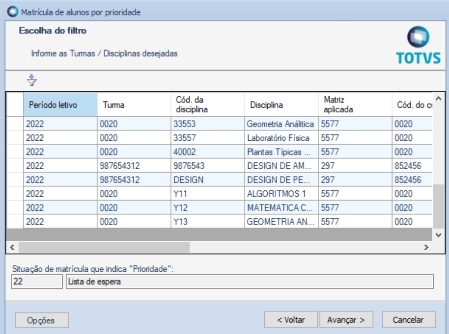Select the Laboratório Física cell
Image resolution: width=449 pixels, height=334 pixels.
pos(281,138)
